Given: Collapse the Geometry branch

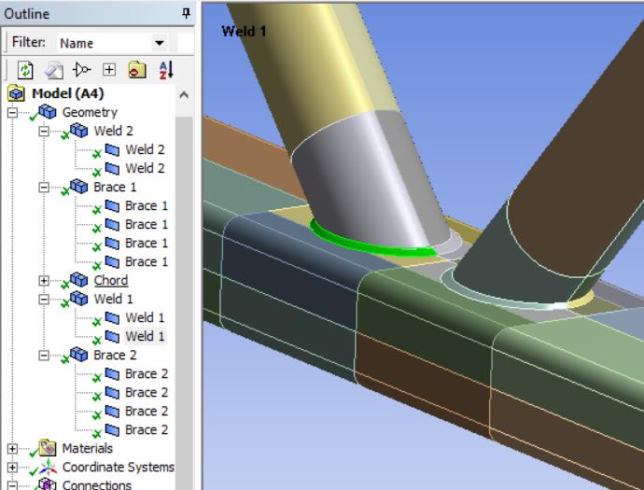Looking at the screenshot, I should pyautogui.click(x=12, y=112).
